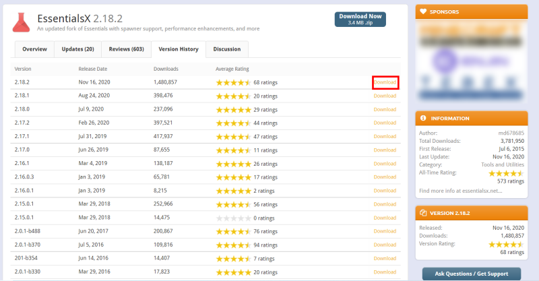Screen dimensions: 539x281
Task: Click Ask Questions / Get Support button
Action: point(471,274)
